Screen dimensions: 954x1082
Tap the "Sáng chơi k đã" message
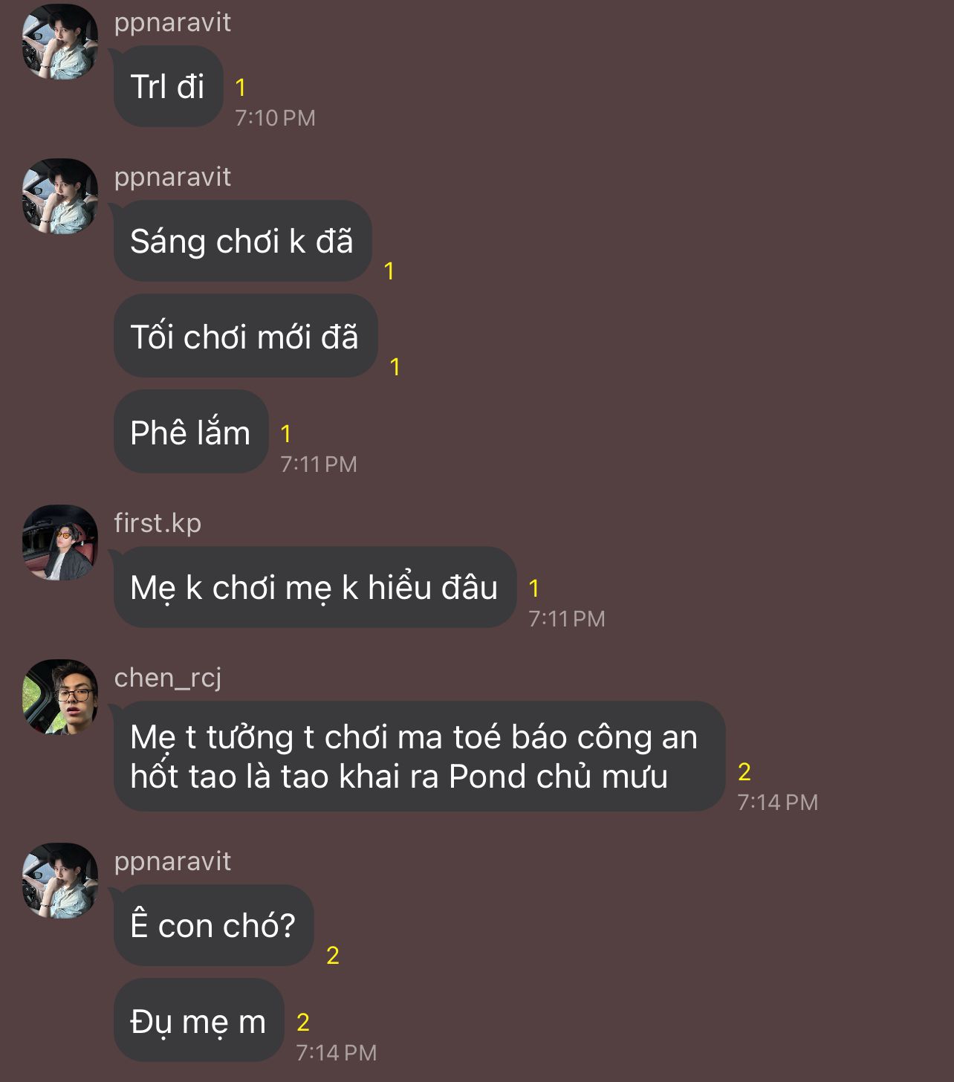click(242, 241)
